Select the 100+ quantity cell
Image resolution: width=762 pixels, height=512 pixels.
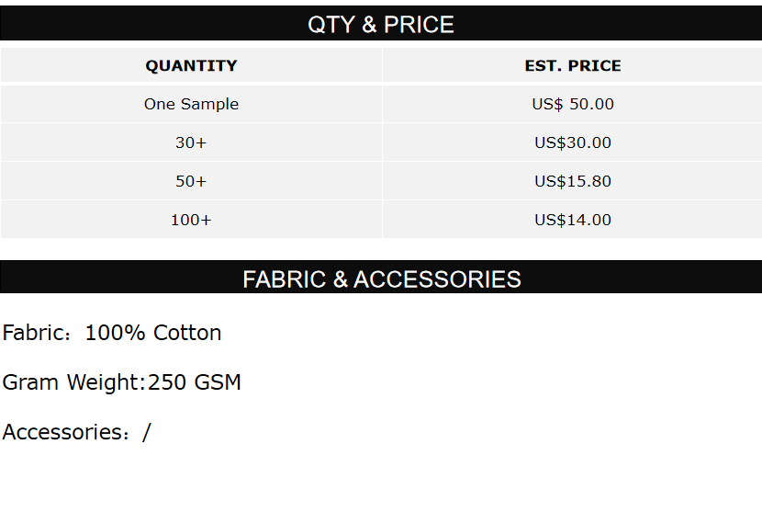191,220
